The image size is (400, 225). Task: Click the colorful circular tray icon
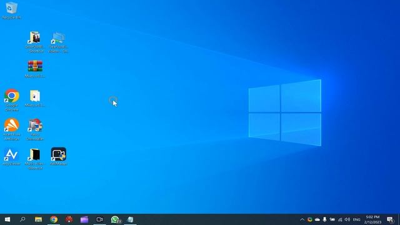pos(310,219)
